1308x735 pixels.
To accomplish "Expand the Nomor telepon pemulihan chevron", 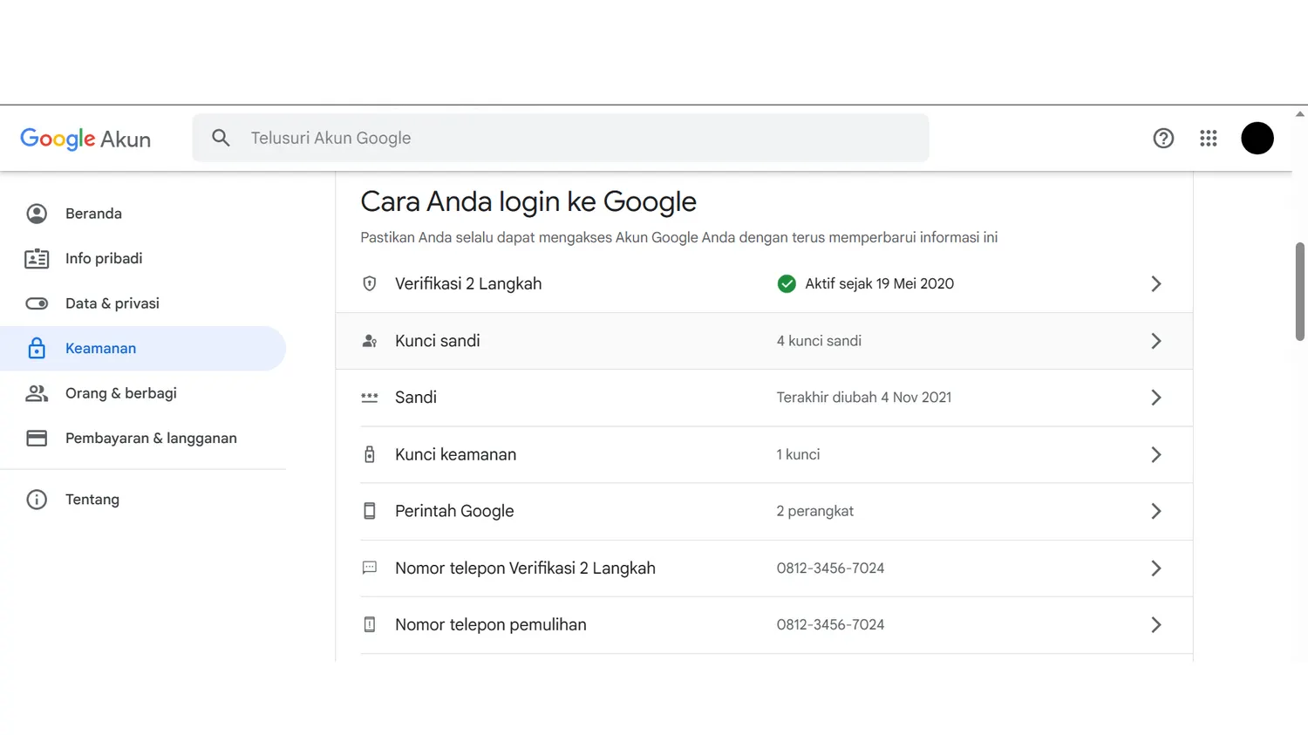I will click(1155, 625).
